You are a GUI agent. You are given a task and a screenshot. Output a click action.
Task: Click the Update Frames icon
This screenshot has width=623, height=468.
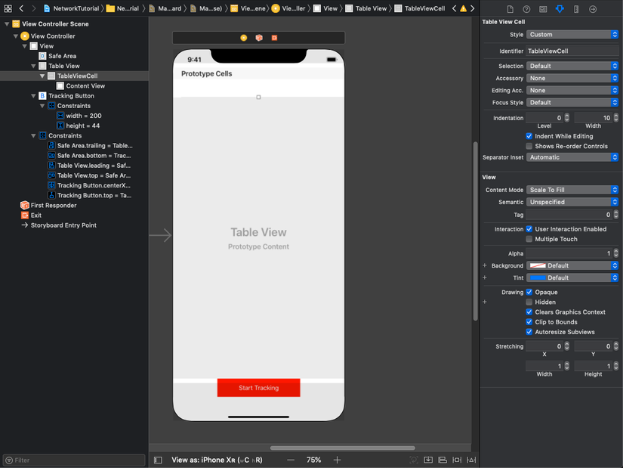click(414, 460)
